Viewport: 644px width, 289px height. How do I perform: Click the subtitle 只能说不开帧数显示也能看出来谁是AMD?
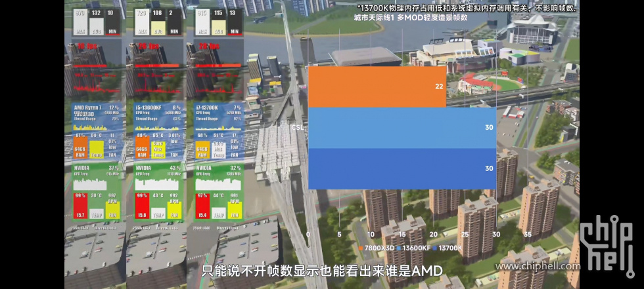pos(322,271)
